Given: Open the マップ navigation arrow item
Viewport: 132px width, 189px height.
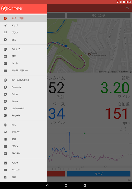Looking at the screenshot, I should pos(23,25).
